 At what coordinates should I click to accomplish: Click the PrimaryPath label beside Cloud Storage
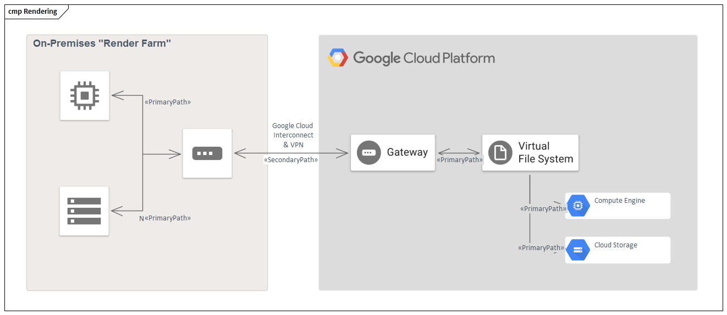tap(541, 248)
